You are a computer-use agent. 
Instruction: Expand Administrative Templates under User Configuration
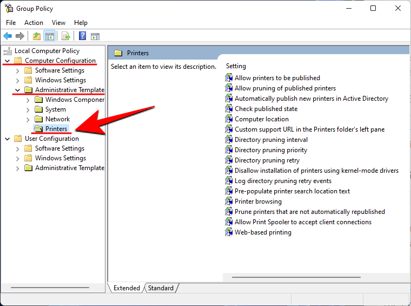tap(17, 168)
